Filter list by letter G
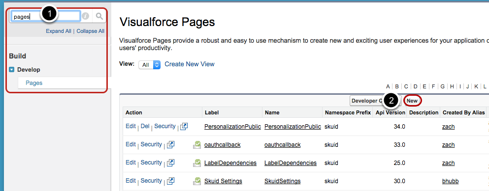This screenshot has width=489, height=191. 442,86
